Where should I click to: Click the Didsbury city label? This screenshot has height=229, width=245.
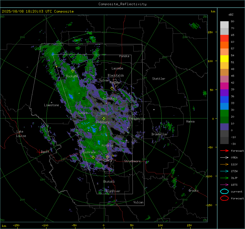coord(103,122)
